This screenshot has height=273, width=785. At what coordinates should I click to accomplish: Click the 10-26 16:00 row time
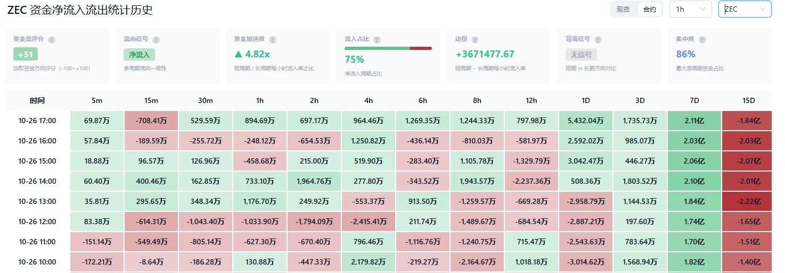click(x=37, y=141)
